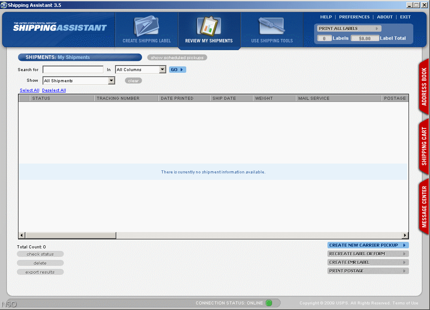This screenshot has width=430, height=310.
Task: Click the Review My Shipments clipboard icon
Action: [x=209, y=27]
